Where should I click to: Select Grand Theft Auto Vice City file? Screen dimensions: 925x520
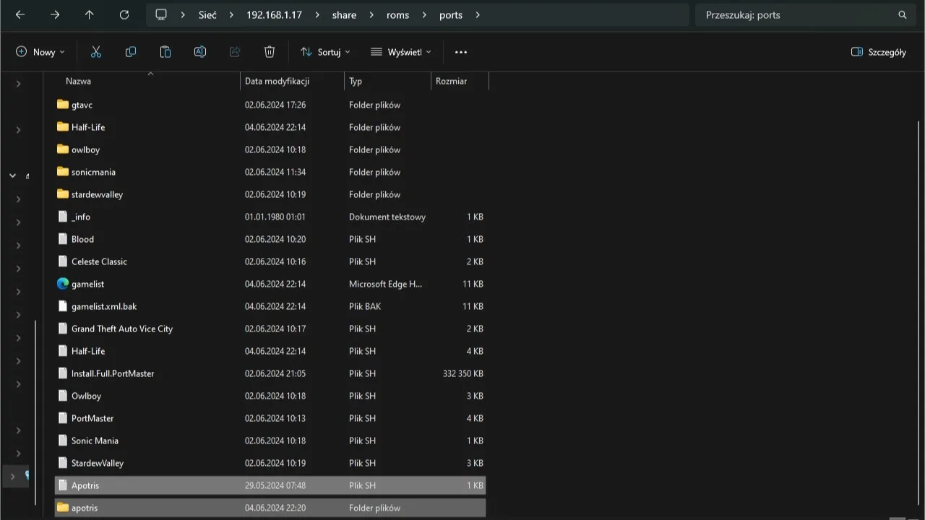pyautogui.click(x=270, y=329)
